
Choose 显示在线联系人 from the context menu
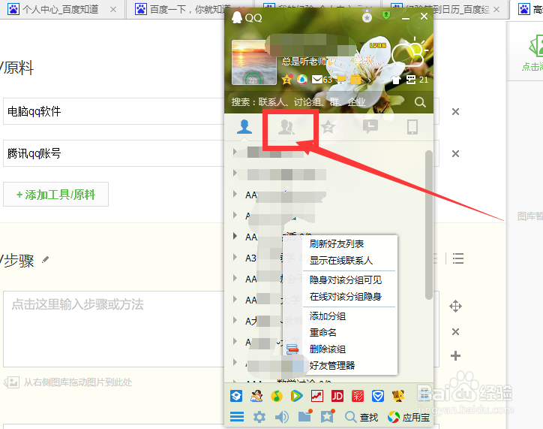tap(341, 261)
